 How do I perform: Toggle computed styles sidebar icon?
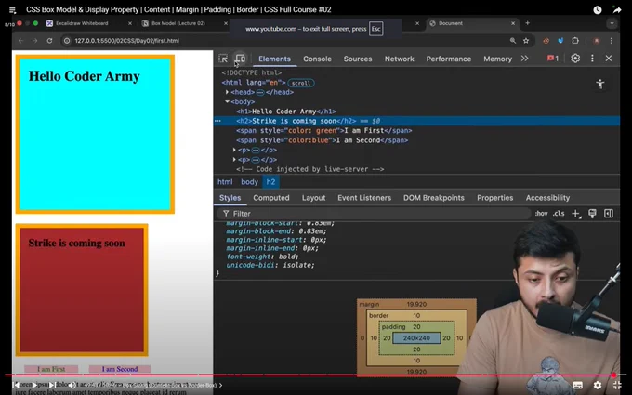click(x=609, y=213)
